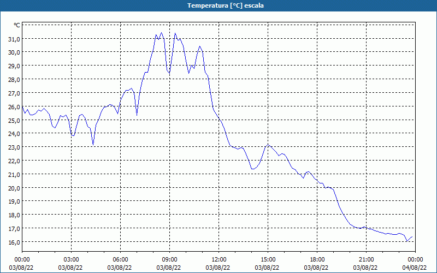The width and height of the screenshot is (437, 273).
Task: Select the '21:00' time axis label
Action: point(366,260)
